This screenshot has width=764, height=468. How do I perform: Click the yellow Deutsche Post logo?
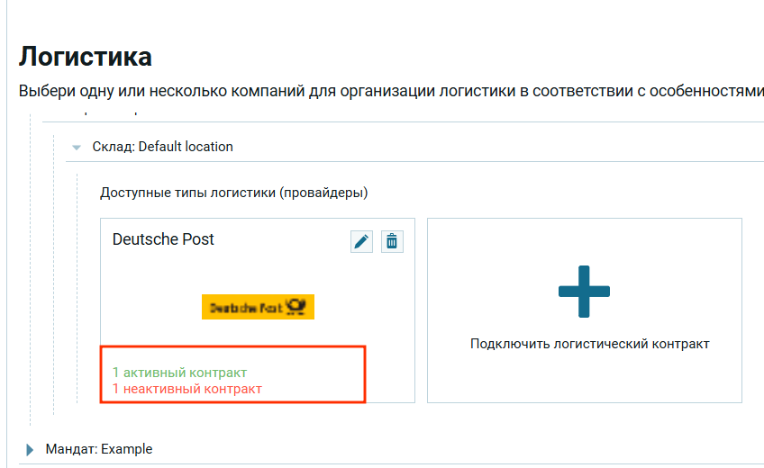258,307
